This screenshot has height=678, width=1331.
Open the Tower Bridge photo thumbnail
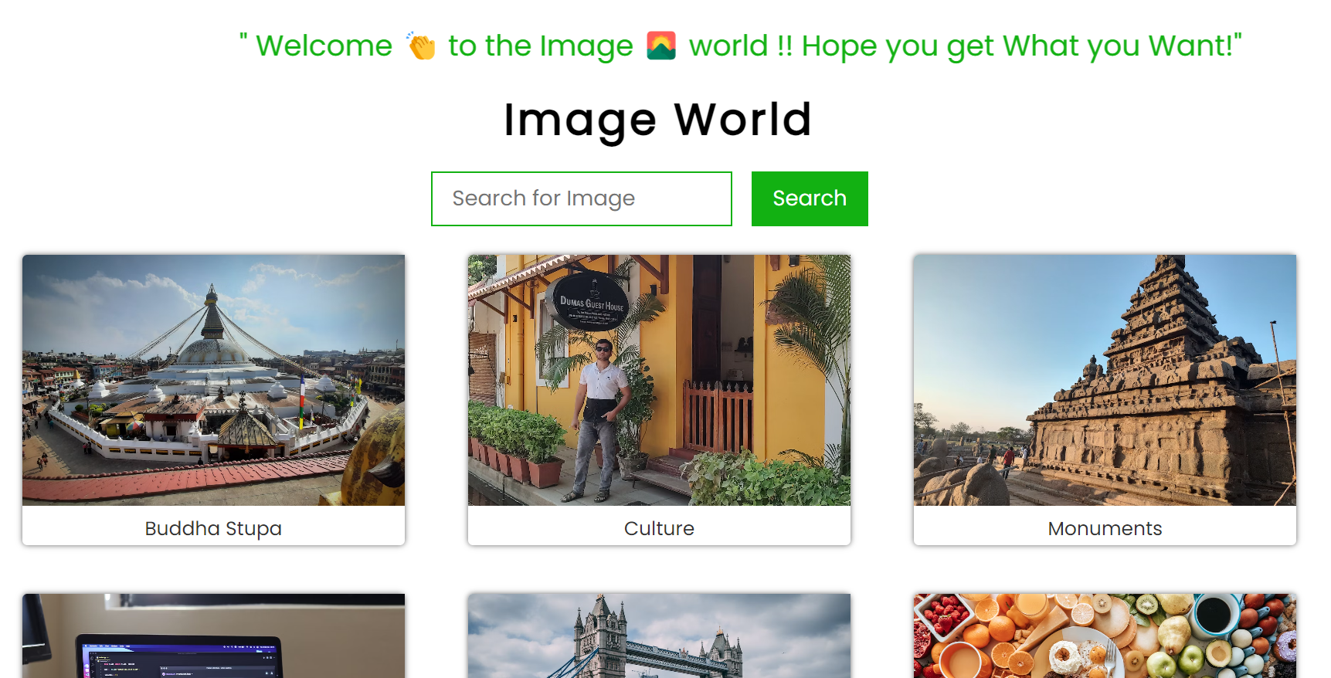click(x=659, y=636)
